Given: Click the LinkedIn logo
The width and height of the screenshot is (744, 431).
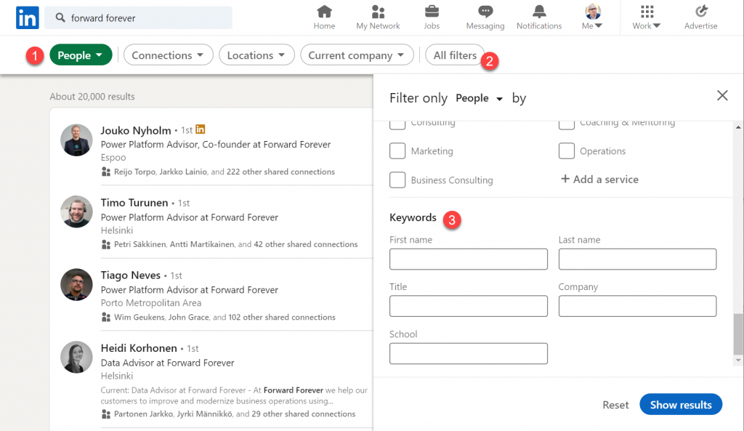Looking at the screenshot, I should pos(27,18).
